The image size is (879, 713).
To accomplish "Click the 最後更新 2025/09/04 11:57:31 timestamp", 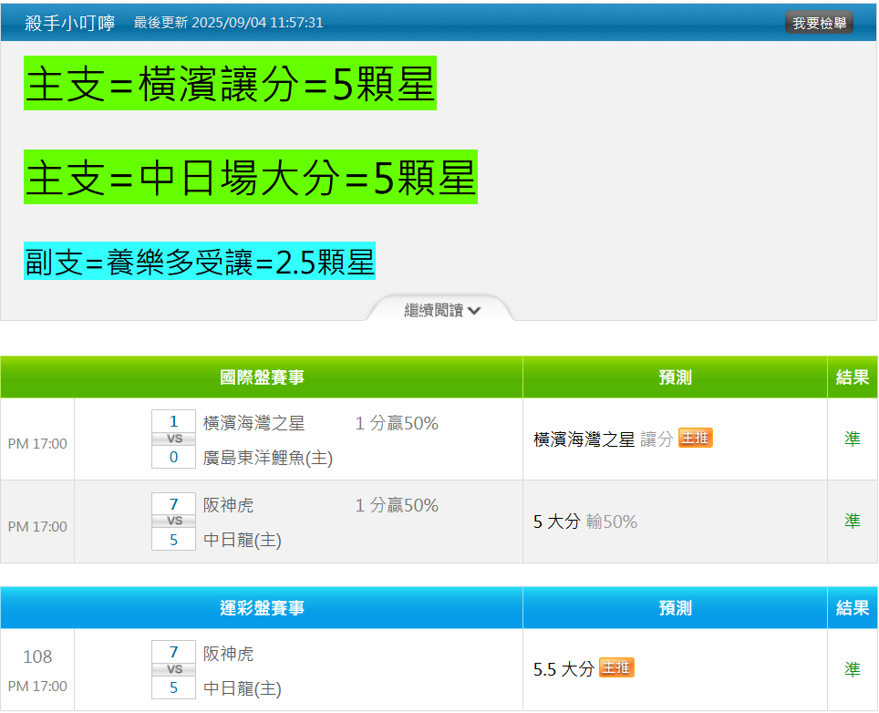I will pyautogui.click(x=228, y=23).
